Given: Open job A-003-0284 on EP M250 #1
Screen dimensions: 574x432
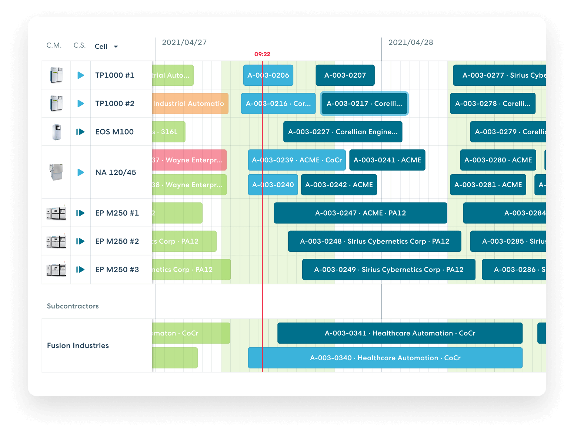Looking at the screenshot, I should point(504,213).
